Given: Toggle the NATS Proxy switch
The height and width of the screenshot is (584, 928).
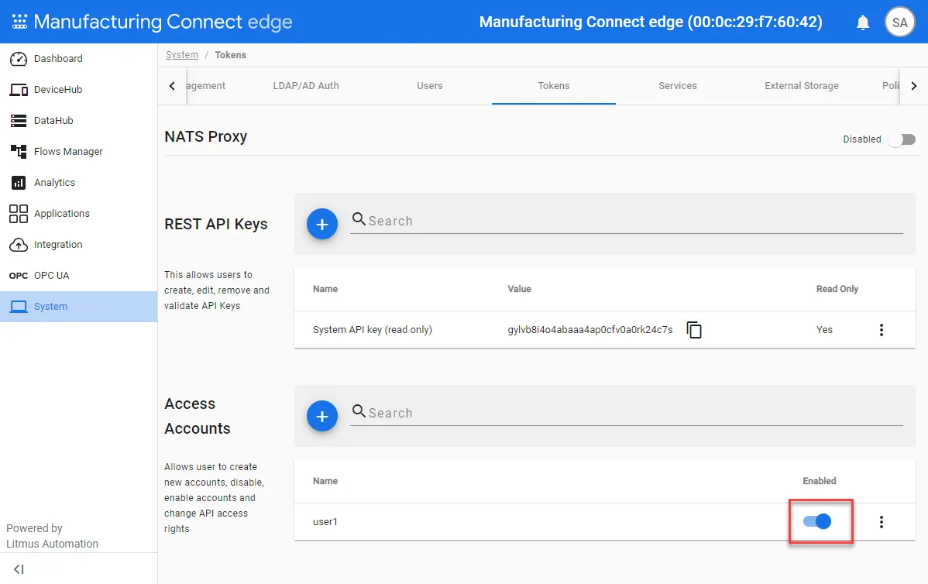Looking at the screenshot, I should coord(902,139).
